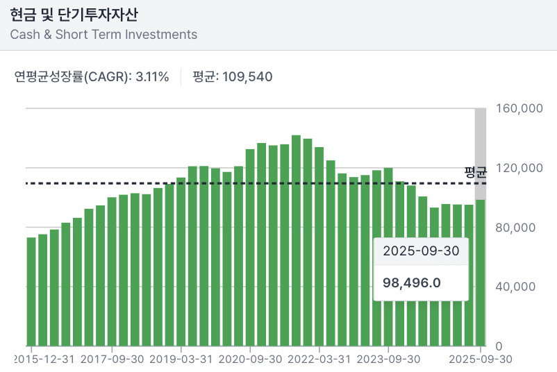
Task: Click the leftmost bar for 2015-12-31
Action: pyautogui.click(x=31, y=291)
